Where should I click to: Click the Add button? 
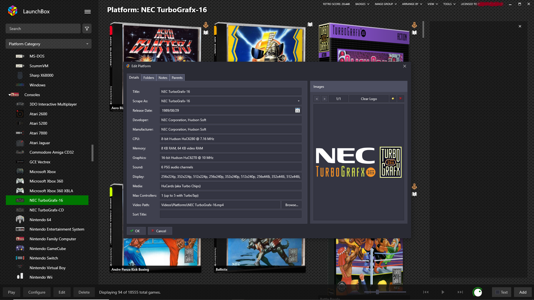pyautogui.click(x=523, y=292)
